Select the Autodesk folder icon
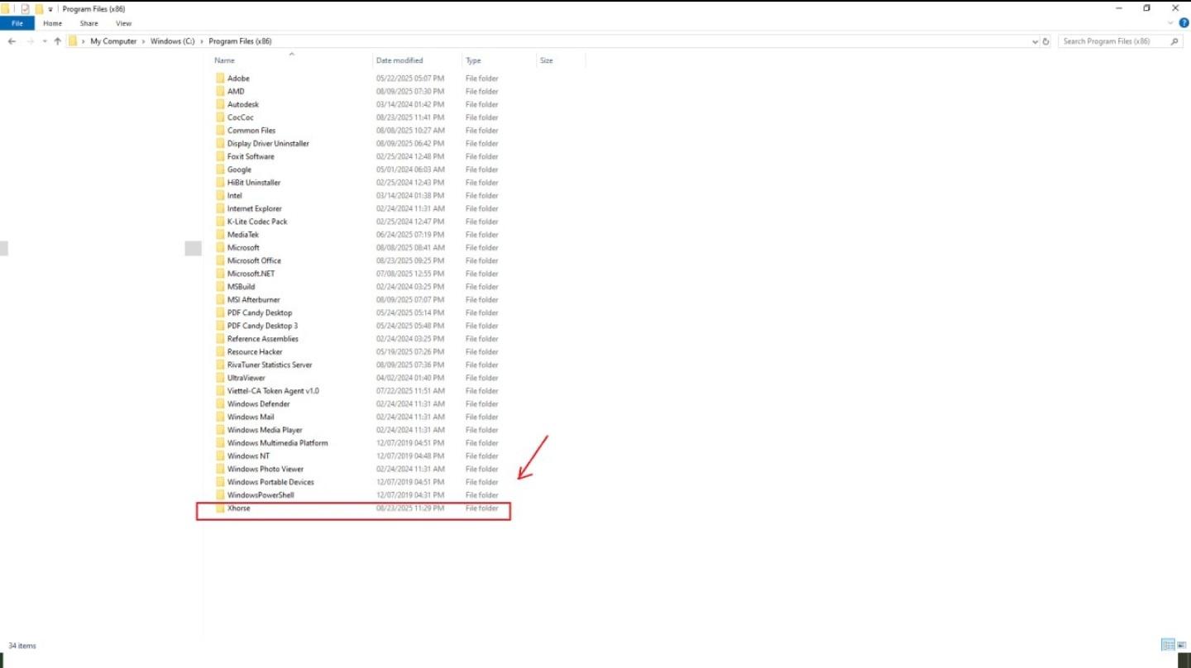The width and height of the screenshot is (1191, 668). (220, 105)
